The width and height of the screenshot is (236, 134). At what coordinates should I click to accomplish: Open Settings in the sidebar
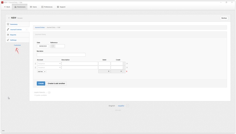17,40
